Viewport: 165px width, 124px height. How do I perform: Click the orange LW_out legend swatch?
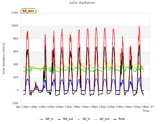pos(96,119)
